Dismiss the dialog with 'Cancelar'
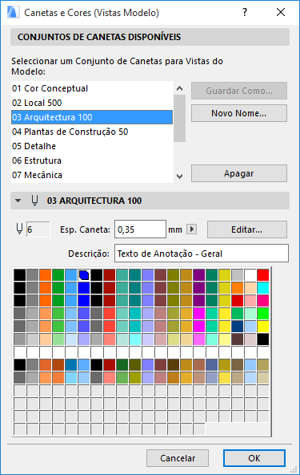This screenshot has height=475, width=300. [x=178, y=458]
